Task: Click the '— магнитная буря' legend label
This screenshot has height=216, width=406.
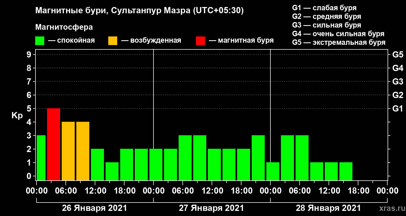Action: 241,40
